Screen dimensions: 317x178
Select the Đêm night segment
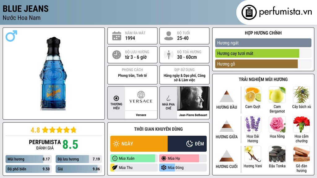click(187, 144)
